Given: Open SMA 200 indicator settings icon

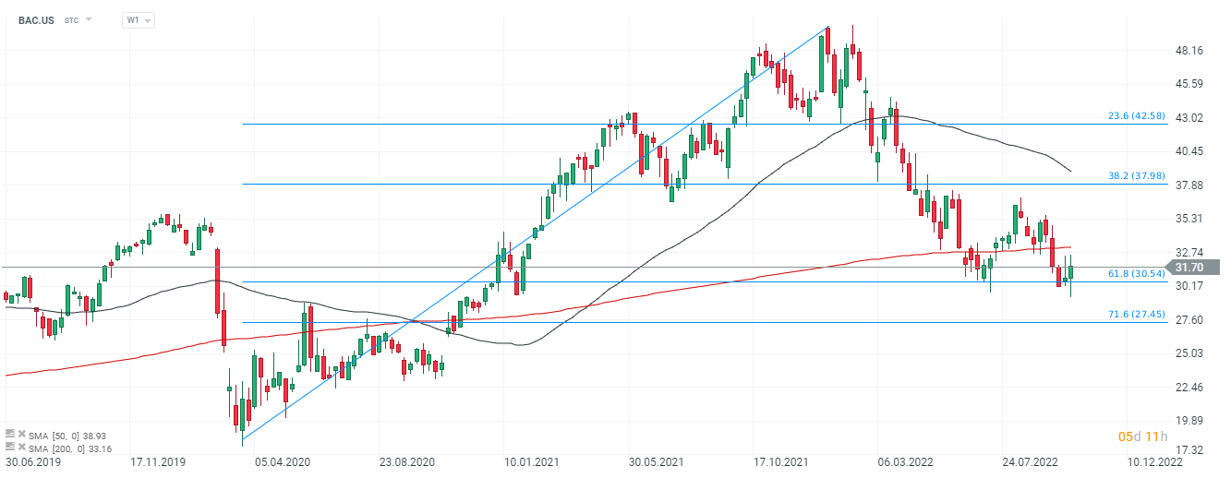Looking at the screenshot, I should (10, 448).
